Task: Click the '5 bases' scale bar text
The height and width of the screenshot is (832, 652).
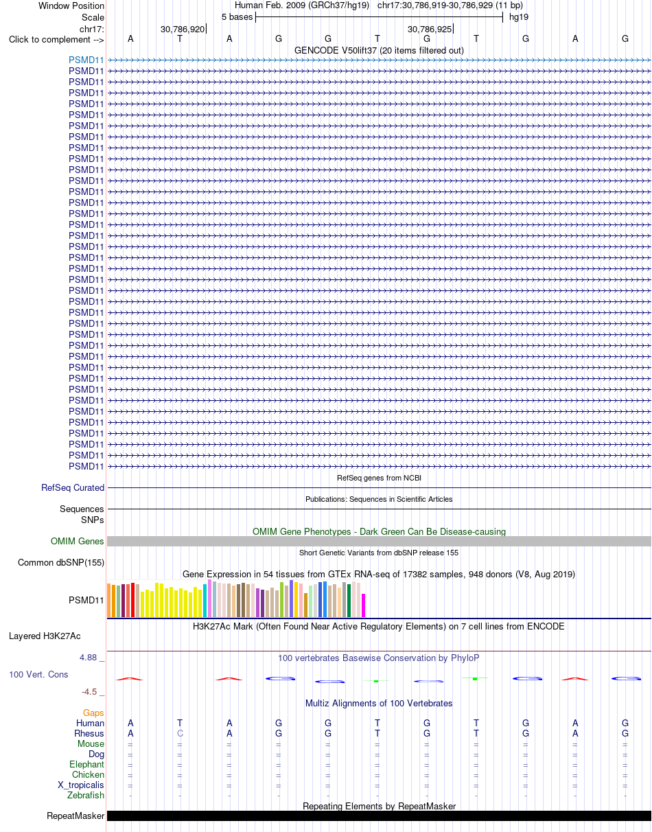Action: (x=237, y=16)
